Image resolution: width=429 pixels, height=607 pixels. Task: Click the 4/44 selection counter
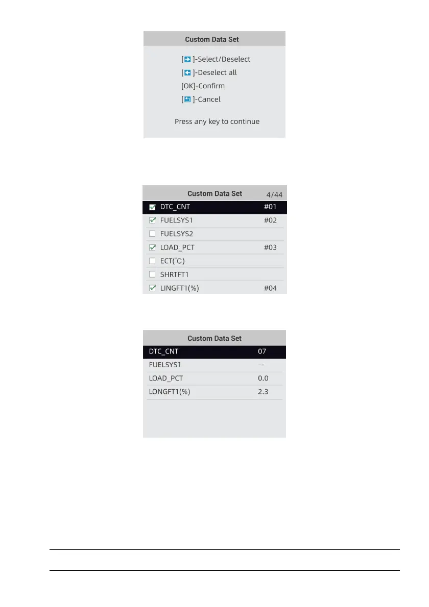click(x=274, y=194)
